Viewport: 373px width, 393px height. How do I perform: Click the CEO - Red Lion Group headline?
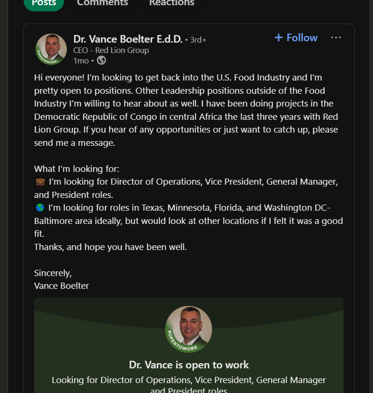coord(111,50)
